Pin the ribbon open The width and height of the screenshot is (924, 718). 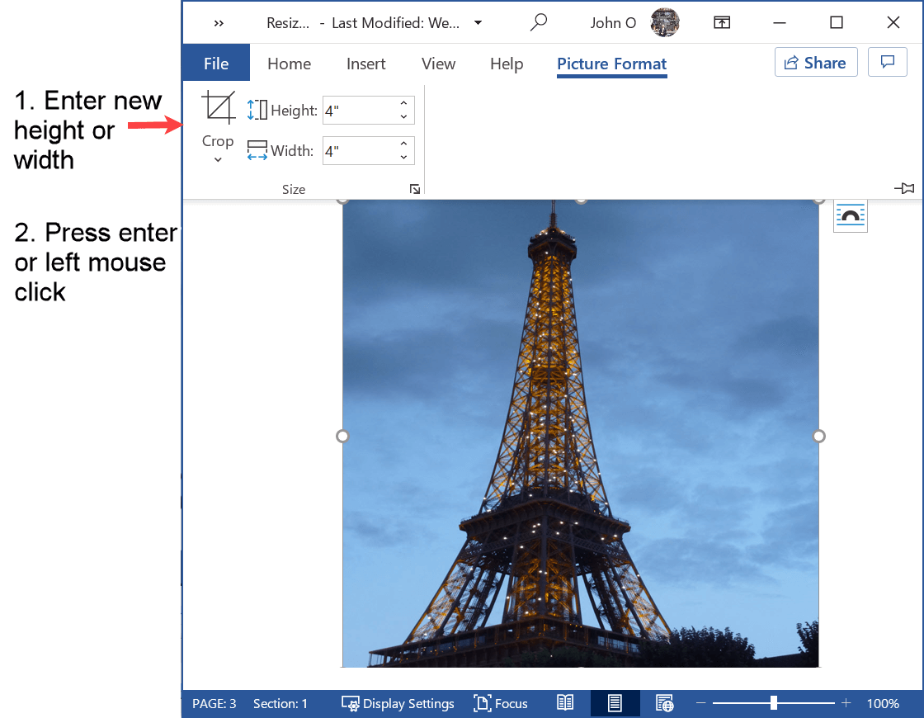[x=904, y=189]
